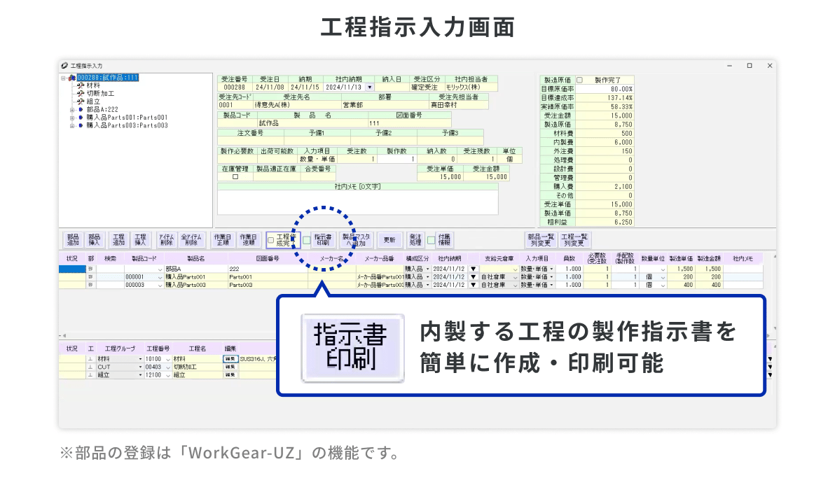
Task: Click the 編集 button in the 切断加工 process row
Action: point(230,367)
